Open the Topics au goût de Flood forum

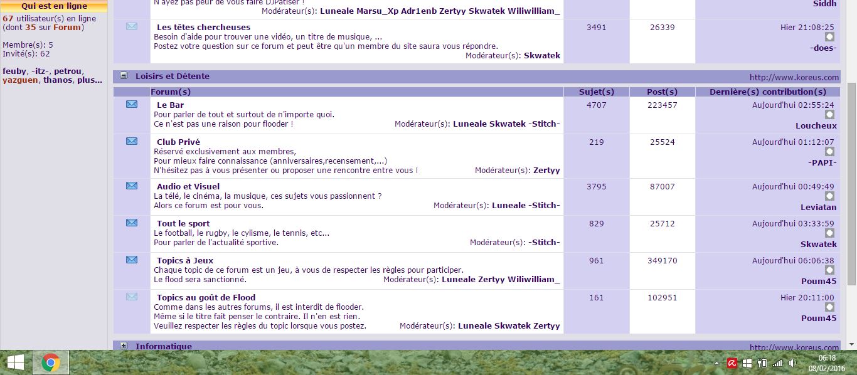pyautogui.click(x=206, y=297)
